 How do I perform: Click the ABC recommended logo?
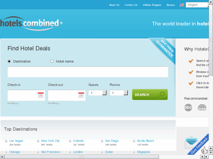click(188, 107)
